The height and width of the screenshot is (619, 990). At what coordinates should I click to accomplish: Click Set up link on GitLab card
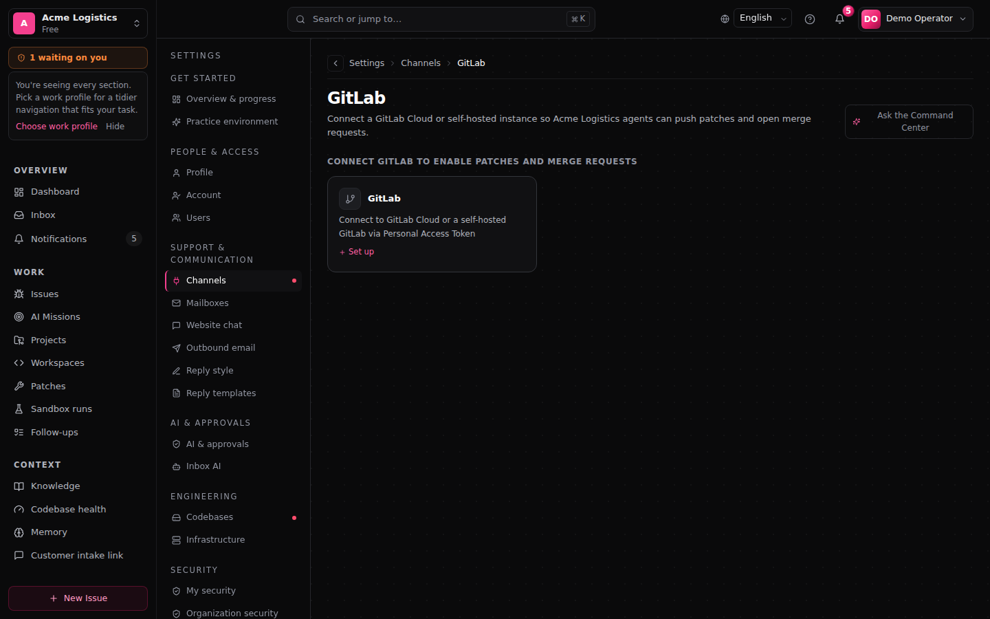tap(357, 252)
